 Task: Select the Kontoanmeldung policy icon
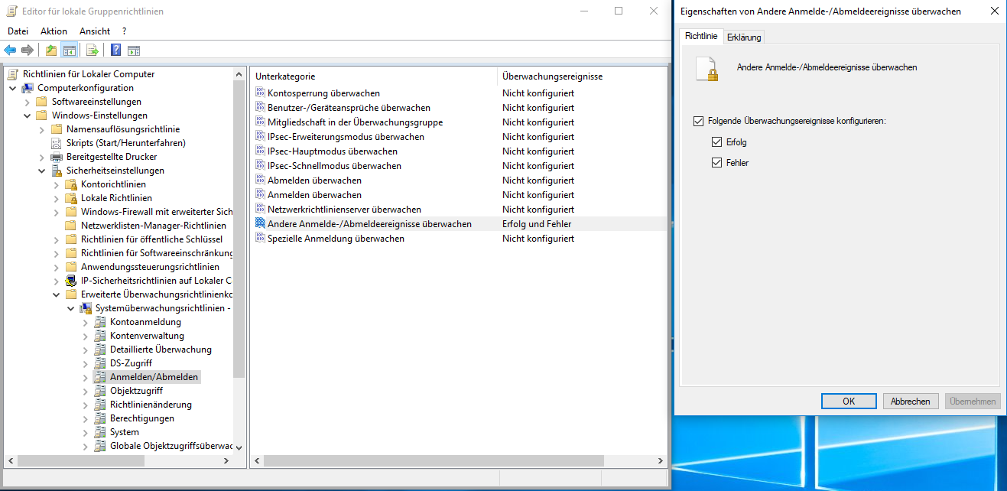tap(100, 322)
